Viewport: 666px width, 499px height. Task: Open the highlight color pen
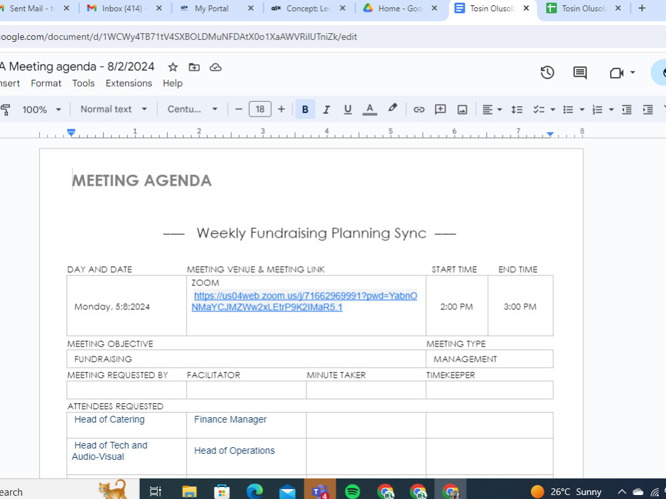(x=392, y=108)
